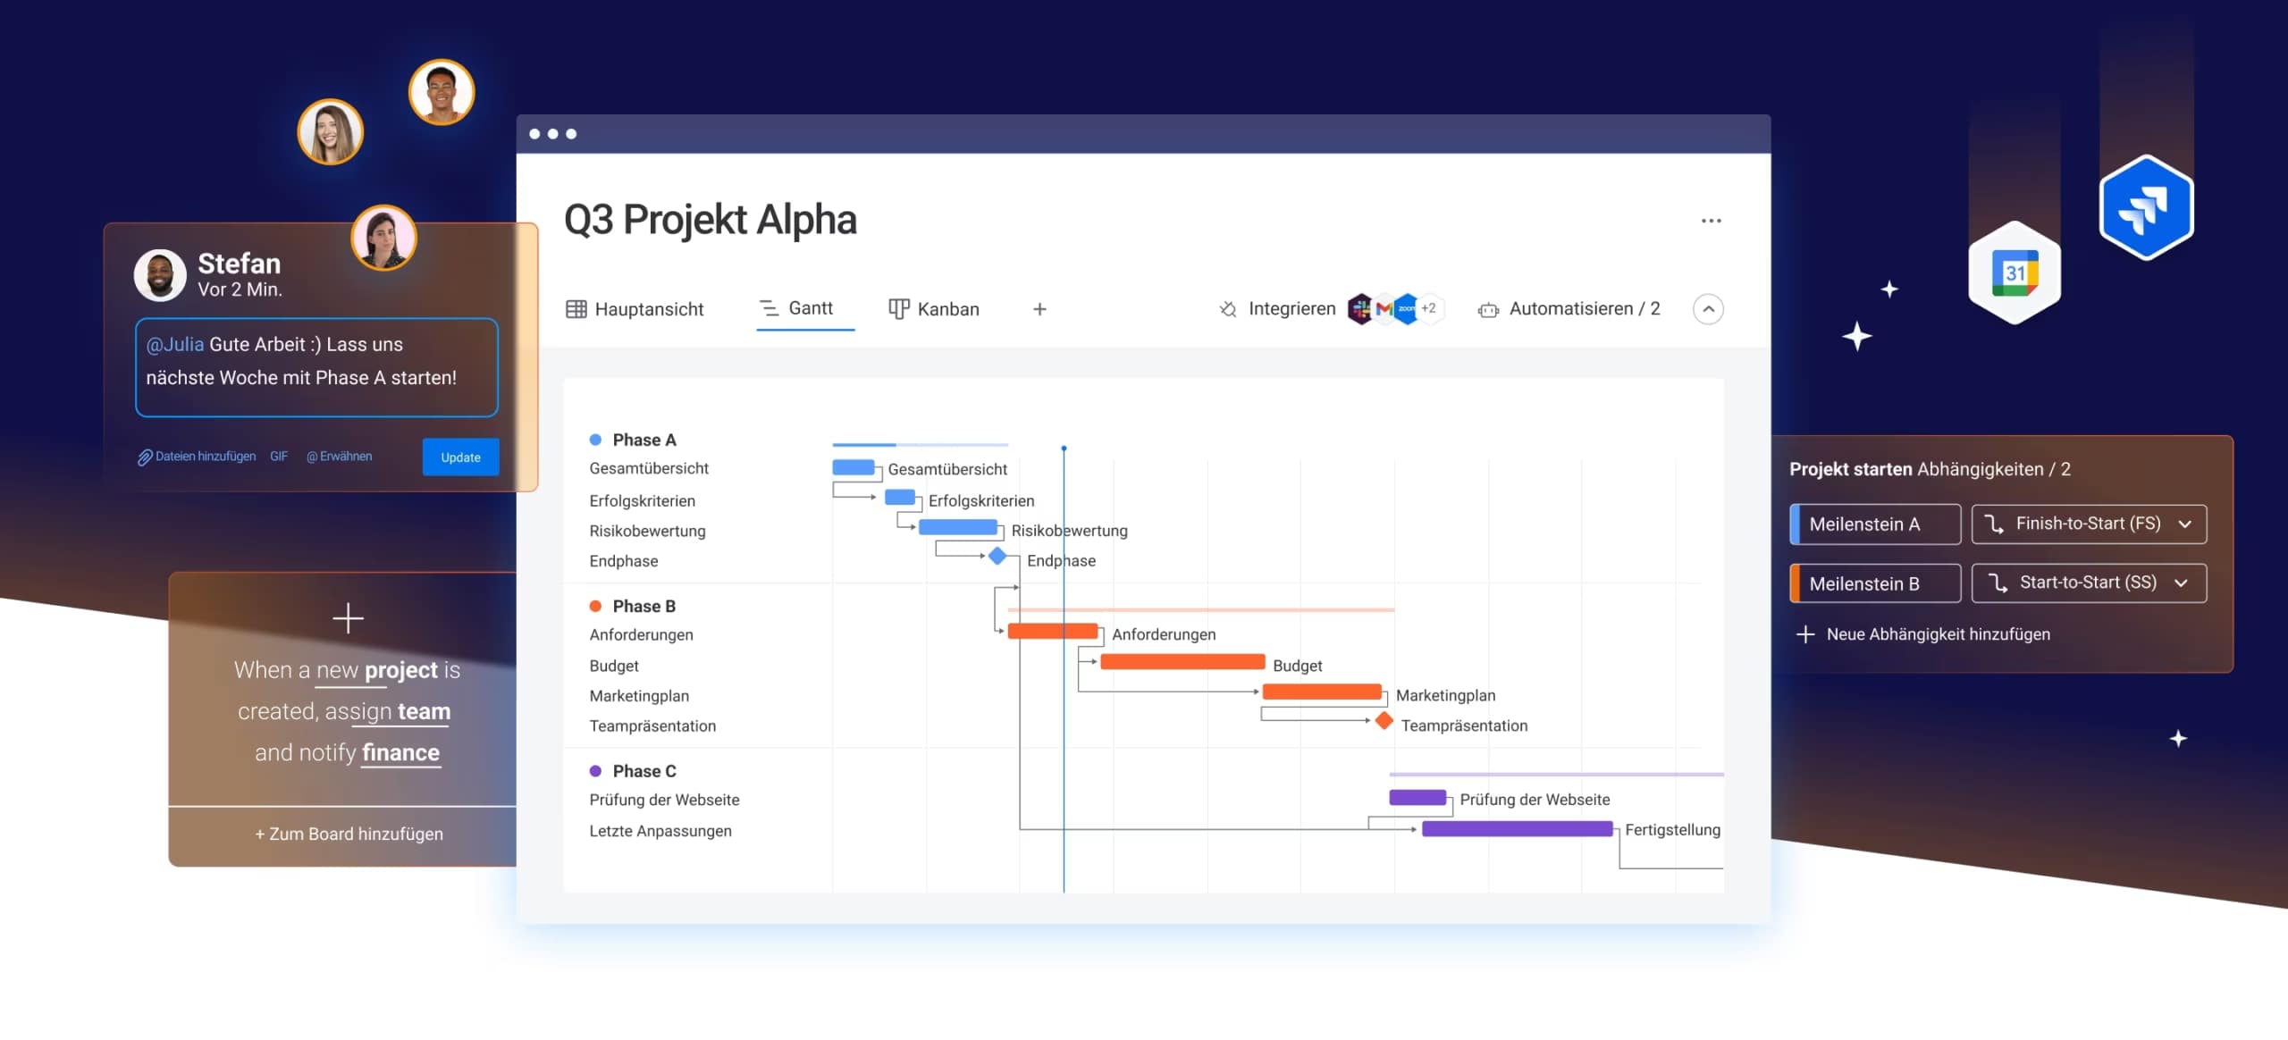The image size is (2288, 1040).
Task: Open the Finish-to-Start (FS) dependency dropdown
Action: click(2088, 524)
